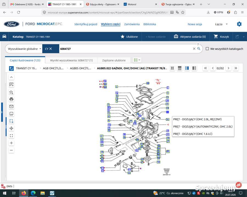Screen dimensions: 247x197
Task: Go to first illustration page
Action: (x=205, y=68)
